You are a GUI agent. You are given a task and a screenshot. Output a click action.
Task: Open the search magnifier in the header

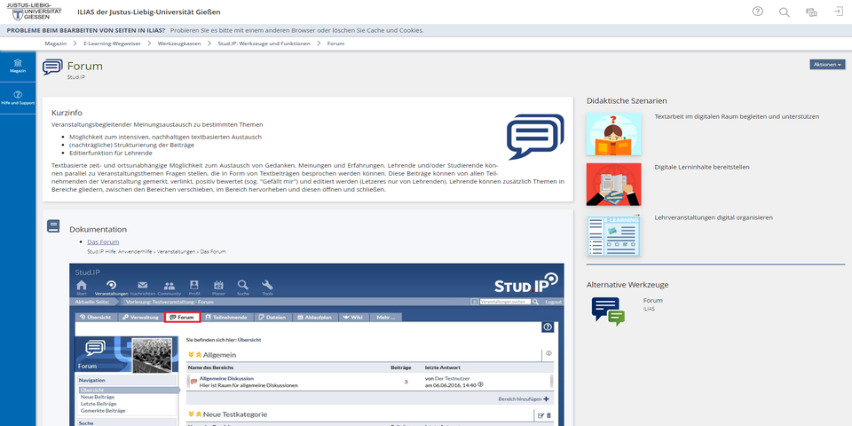tap(784, 12)
